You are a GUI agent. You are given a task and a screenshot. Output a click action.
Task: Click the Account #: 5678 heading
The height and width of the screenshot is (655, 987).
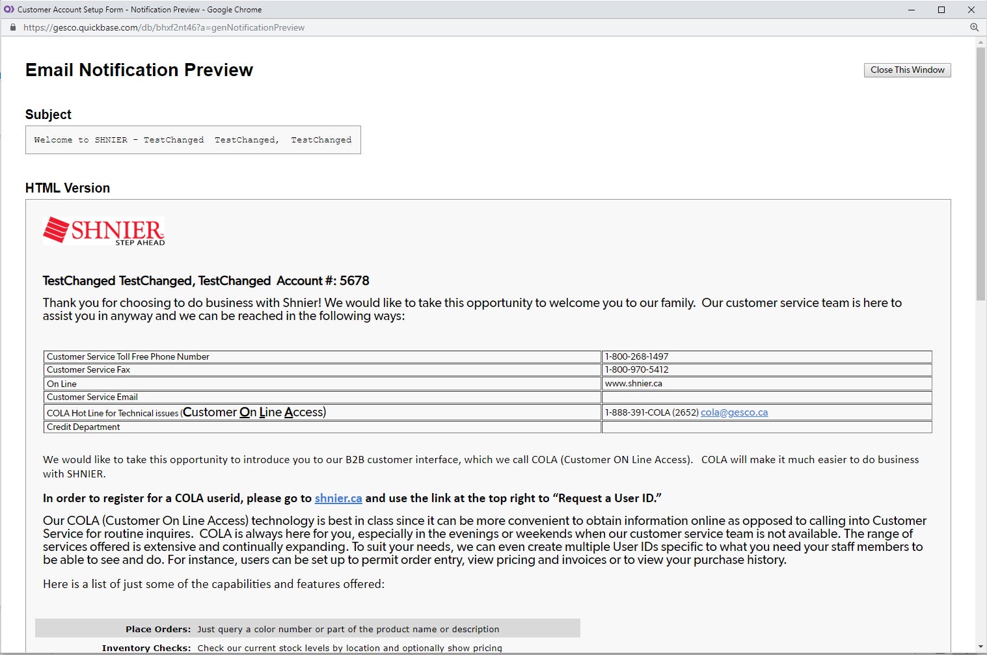[323, 281]
